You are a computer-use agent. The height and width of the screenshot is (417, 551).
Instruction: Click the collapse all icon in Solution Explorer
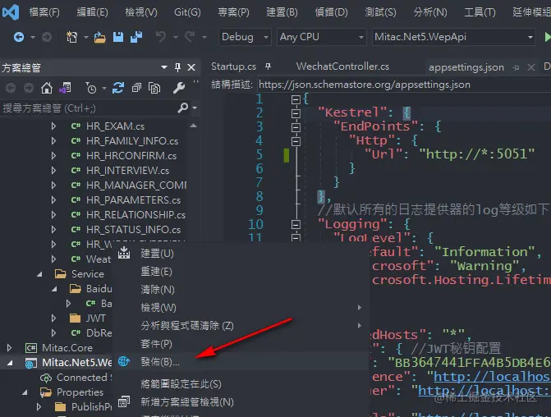click(136, 88)
